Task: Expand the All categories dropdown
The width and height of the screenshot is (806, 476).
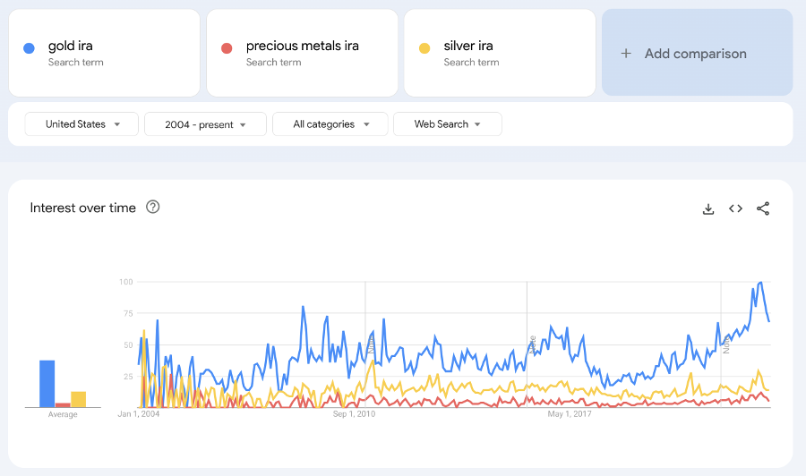Action: pyautogui.click(x=330, y=124)
